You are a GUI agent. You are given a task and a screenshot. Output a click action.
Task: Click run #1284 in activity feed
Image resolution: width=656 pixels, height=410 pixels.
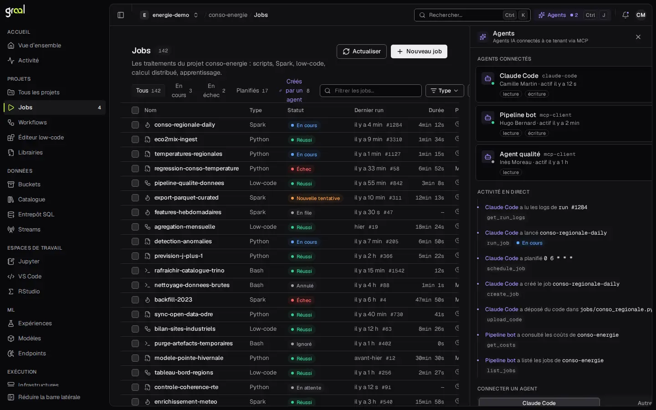[x=573, y=207]
